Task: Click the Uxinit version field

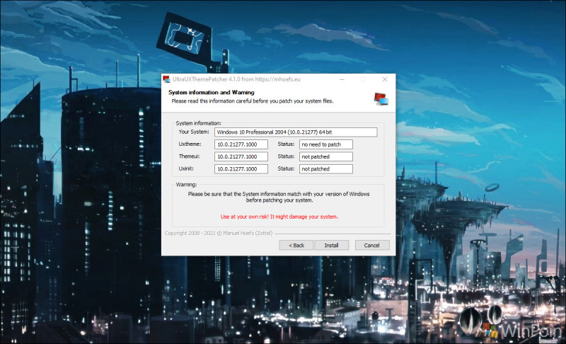Action: pos(241,169)
